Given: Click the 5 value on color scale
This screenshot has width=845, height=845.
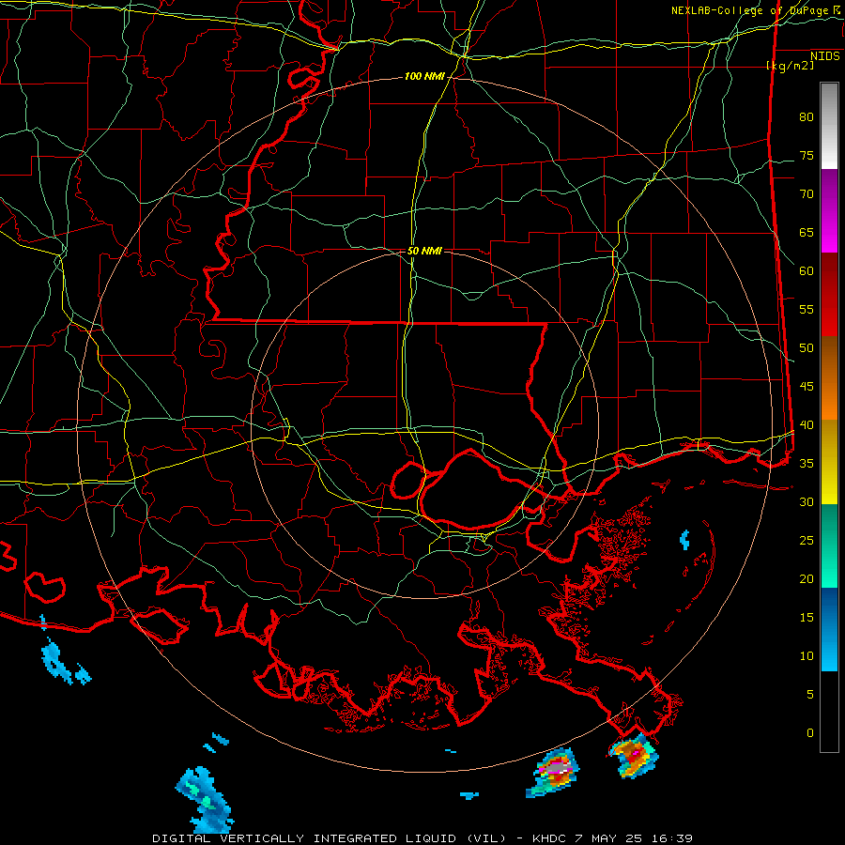Looking at the screenshot, I should (x=810, y=695).
